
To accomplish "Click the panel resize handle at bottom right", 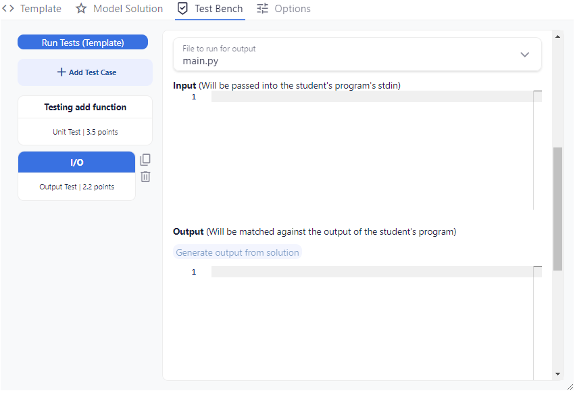I will pyautogui.click(x=570, y=387).
